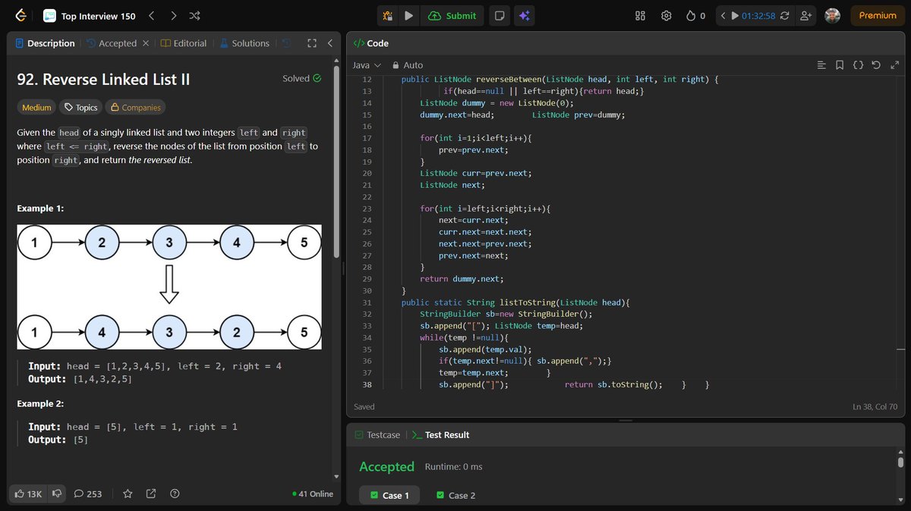Image resolution: width=911 pixels, height=511 pixels.
Task: Select the Case 2 result
Action: coord(455,495)
